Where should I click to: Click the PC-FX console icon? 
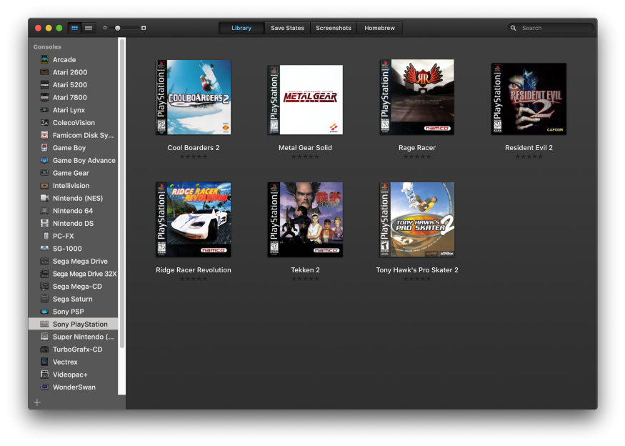tap(46, 236)
